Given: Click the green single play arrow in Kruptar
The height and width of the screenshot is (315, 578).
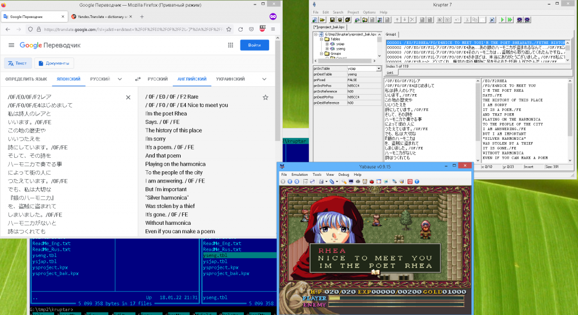Looking at the screenshot, I should click(502, 20).
